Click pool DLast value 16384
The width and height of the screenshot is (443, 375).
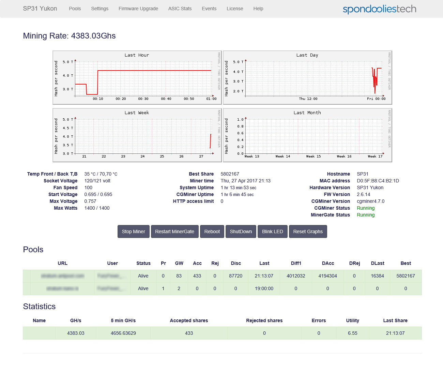[377, 276]
